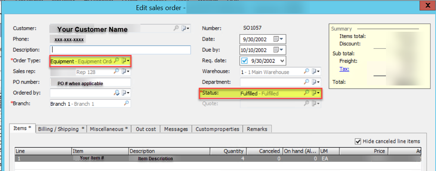Click the EA unit of measure cell
Screen dimensions: 436x171
[329, 158]
